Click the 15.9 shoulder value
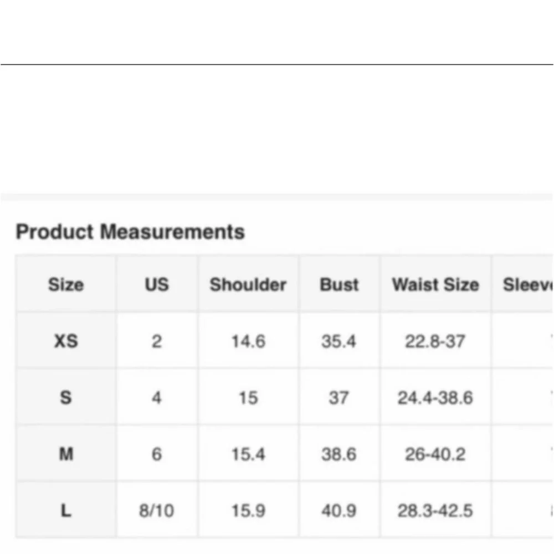 248,511
